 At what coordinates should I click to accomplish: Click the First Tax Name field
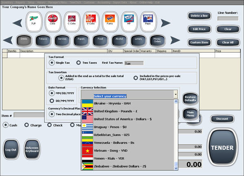point(134,63)
